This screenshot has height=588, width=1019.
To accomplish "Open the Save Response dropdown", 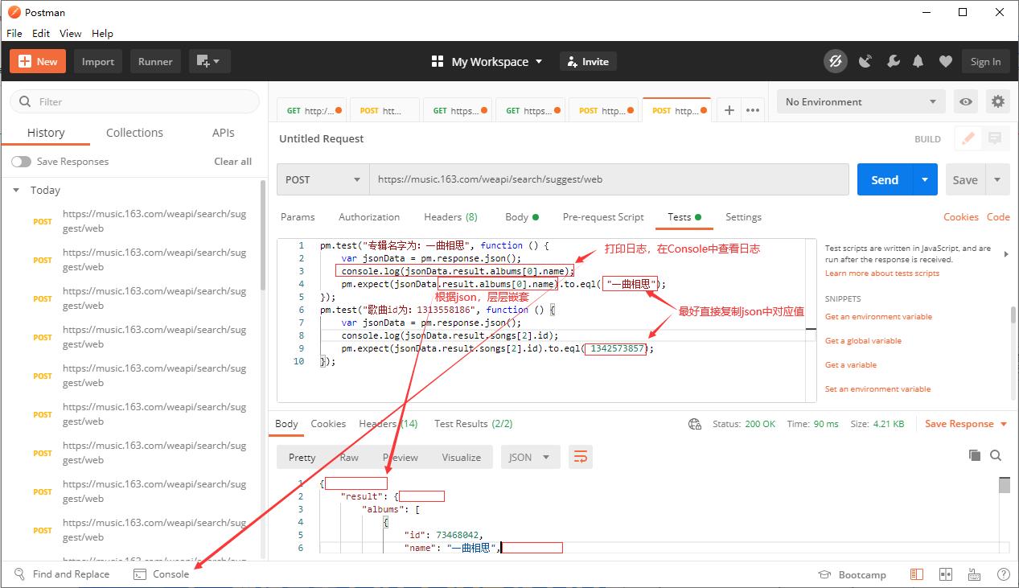I will [x=966, y=424].
